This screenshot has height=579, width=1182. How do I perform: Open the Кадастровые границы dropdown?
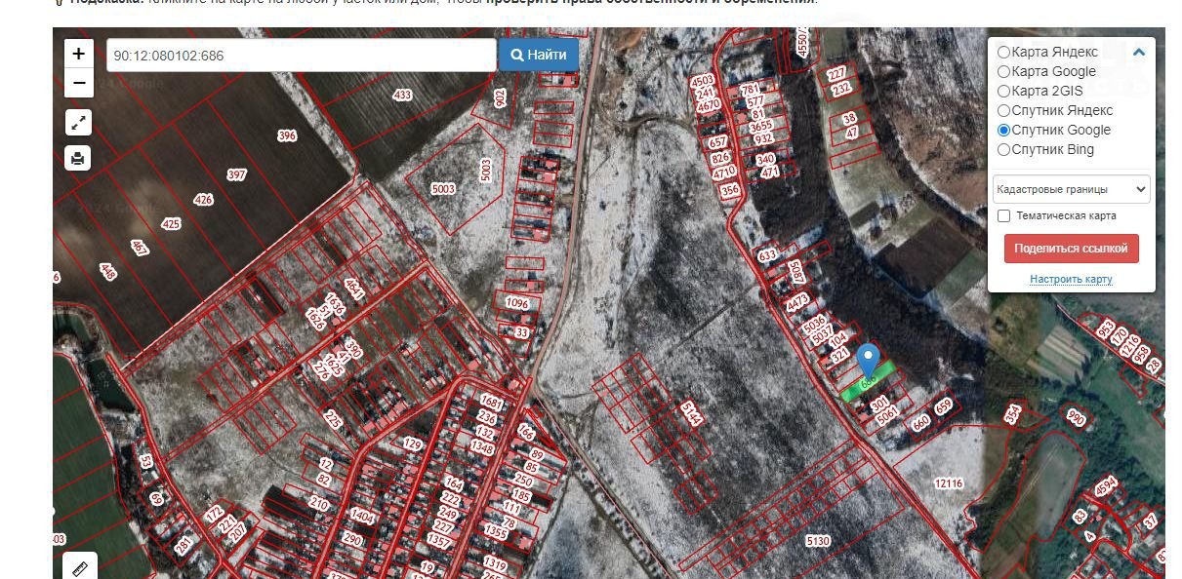(1071, 189)
